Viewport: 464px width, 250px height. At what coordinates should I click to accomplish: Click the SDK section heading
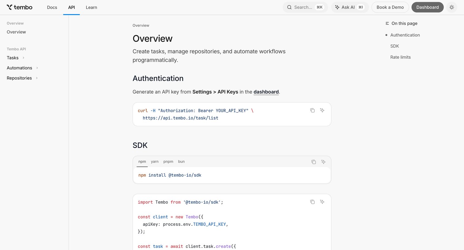(140, 145)
